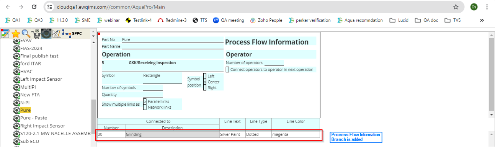Check the Right symbol position box
Screen dimensions: 495x147
(x=205, y=88)
